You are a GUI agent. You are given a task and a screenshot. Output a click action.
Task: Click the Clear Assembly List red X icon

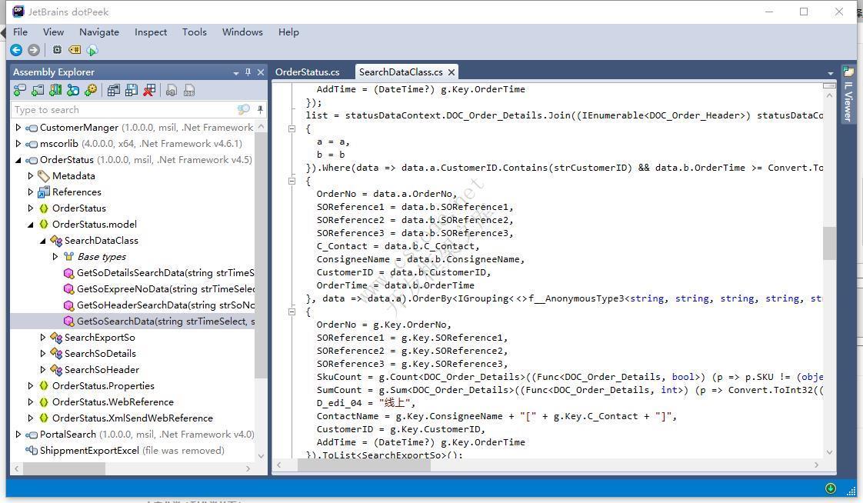[149, 90]
